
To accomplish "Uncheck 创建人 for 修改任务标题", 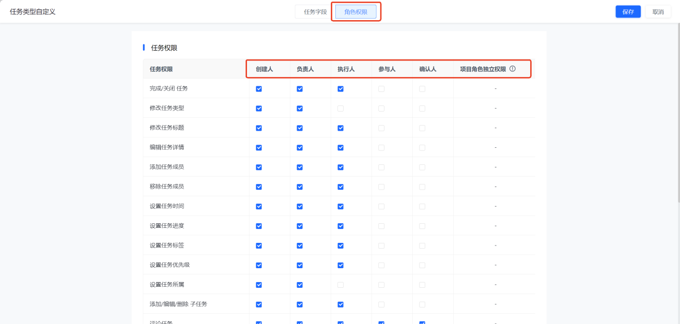I will coord(259,128).
